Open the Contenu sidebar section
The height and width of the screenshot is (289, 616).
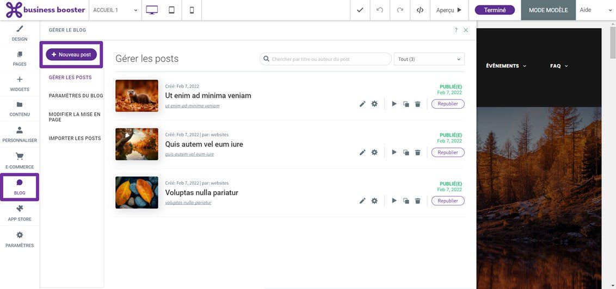(x=20, y=109)
